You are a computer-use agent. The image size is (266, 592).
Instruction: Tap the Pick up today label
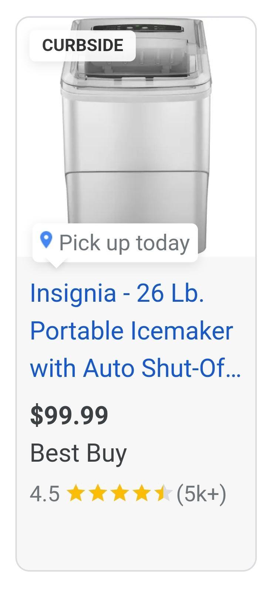pyautogui.click(x=124, y=243)
